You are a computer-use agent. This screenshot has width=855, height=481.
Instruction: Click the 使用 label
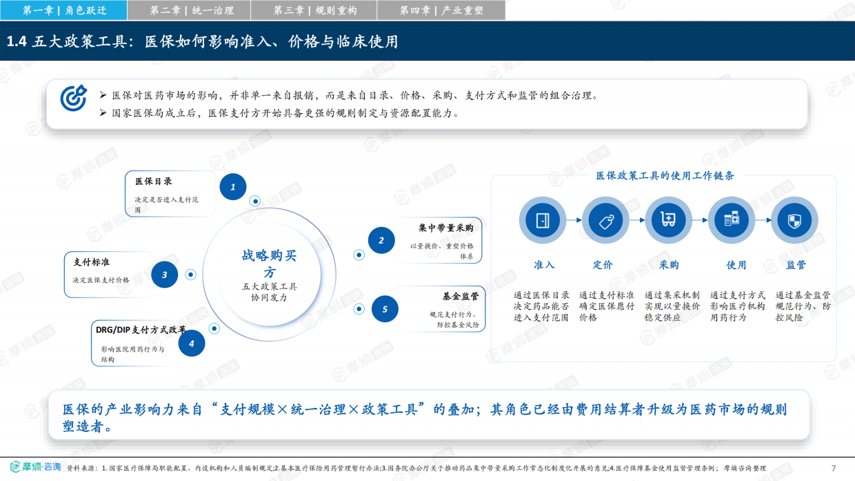click(x=736, y=265)
